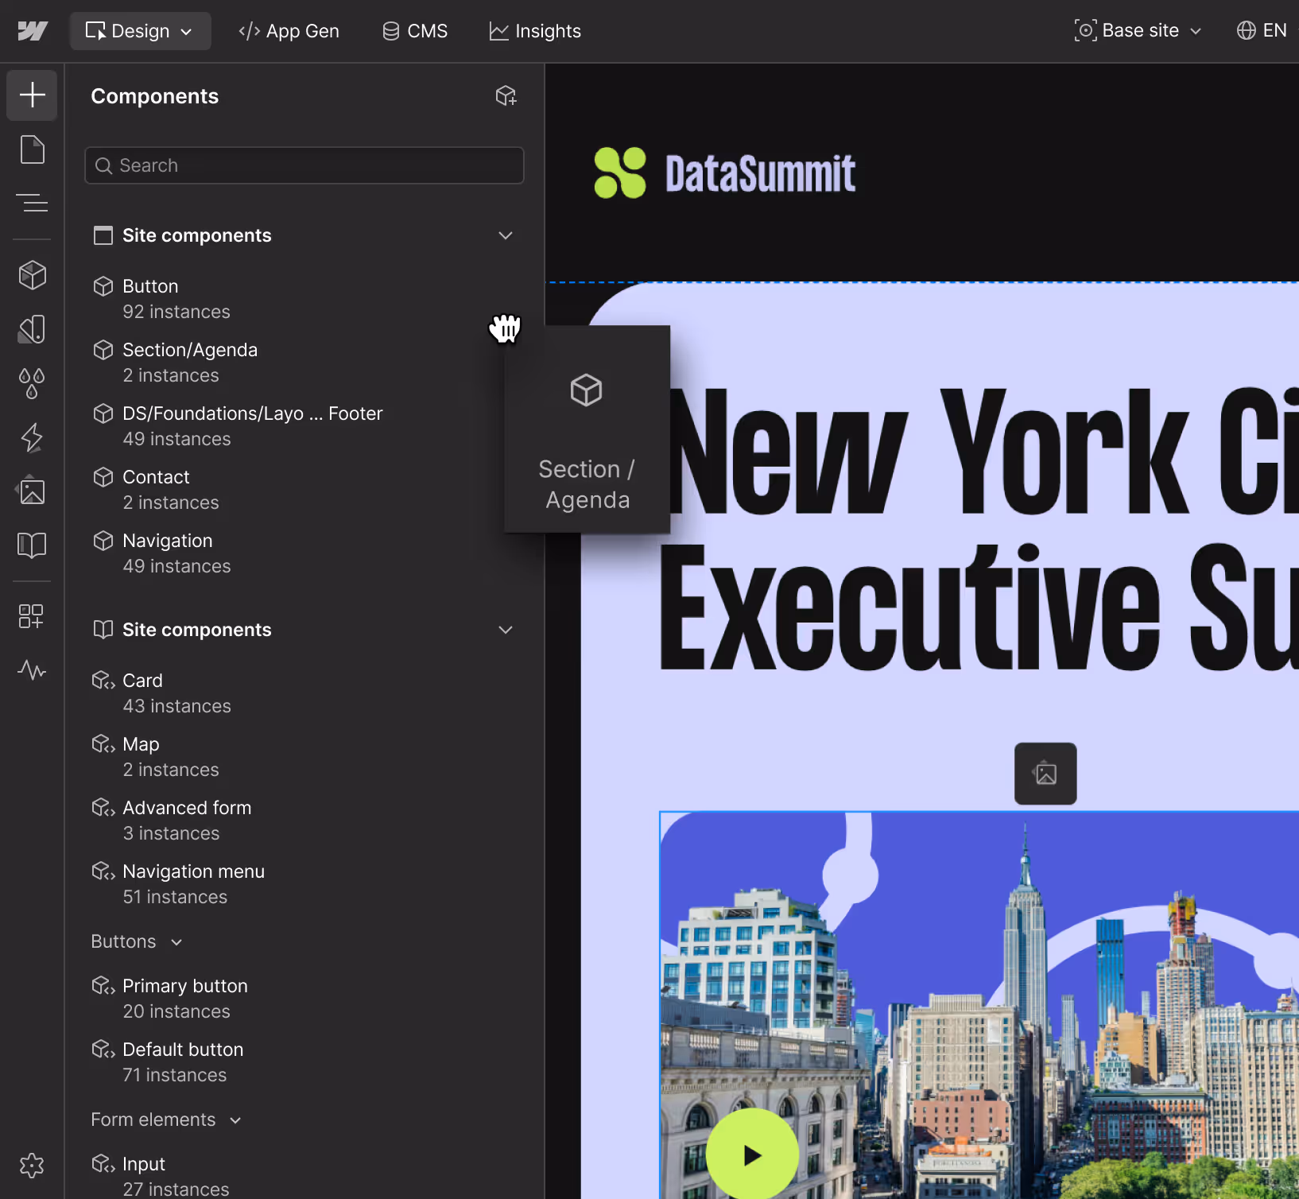Switch to the CMS tab
This screenshot has width=1299, height=1199.
414,31
